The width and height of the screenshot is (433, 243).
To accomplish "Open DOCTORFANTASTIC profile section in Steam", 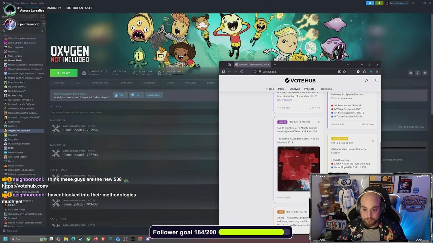I will 79,8.
